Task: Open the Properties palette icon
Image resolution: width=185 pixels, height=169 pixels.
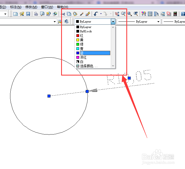Action: click(144, 14)
